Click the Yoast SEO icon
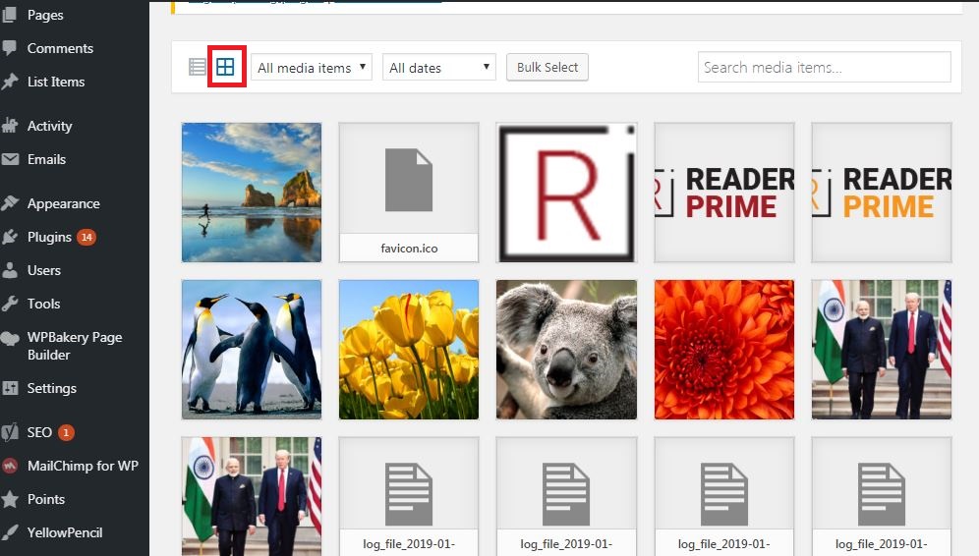This screenshot has height=556, width=979. click(10, 432)
